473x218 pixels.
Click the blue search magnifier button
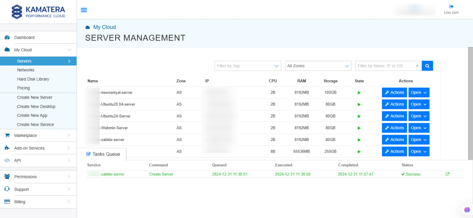tap(427, 65)
